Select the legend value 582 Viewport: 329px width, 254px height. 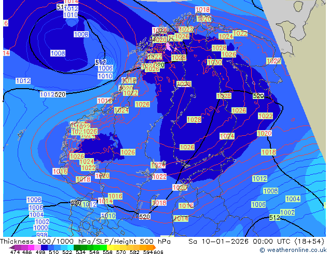pyautogui.click(x=134, y=252)
